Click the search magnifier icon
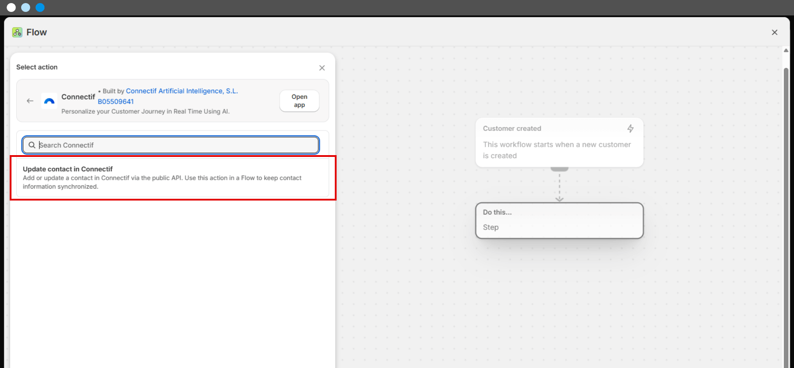Image resolution: width=794 pixels, height=368 pixels. (32, 145)
